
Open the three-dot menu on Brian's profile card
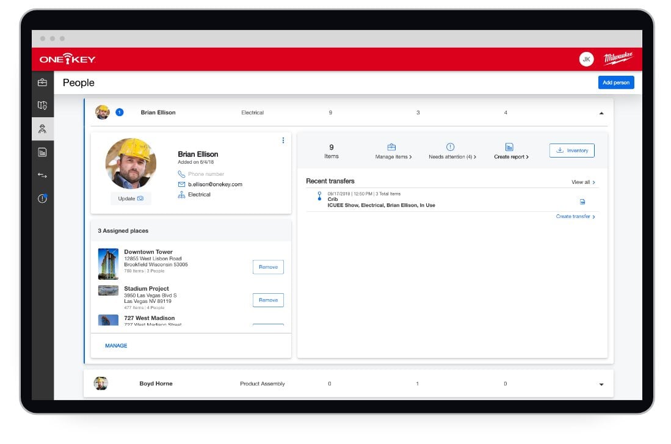[283, 140]
